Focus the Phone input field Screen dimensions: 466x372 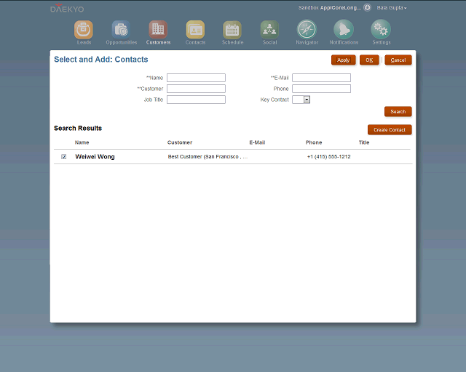coord(321,89)
